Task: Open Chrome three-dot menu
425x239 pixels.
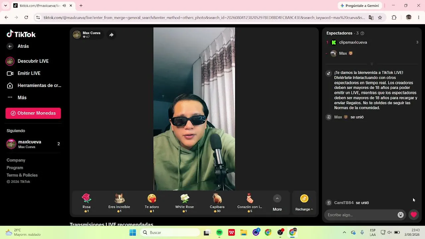Action: [x=418, y=18]
